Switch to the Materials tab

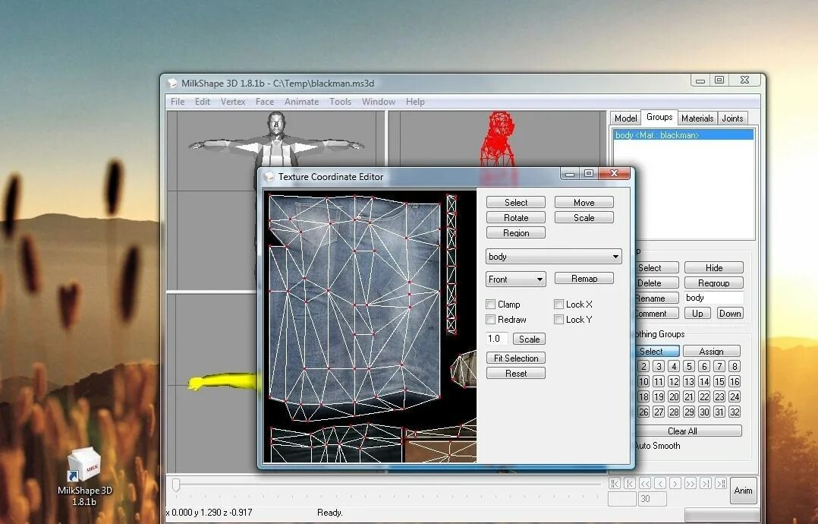pos(697,118)
